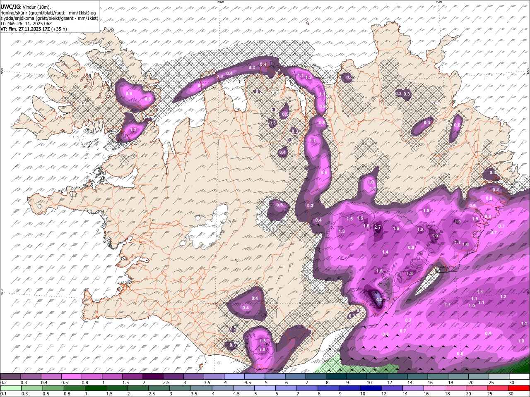Click the darkest purple 2 swatch in upper legend

(153, 377)
